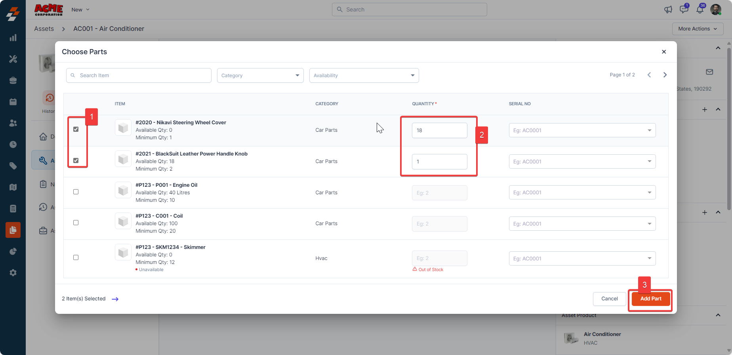The width and height of the screenshot is (732, 355).
Task: Click the megaphone announcements icon
Action: (x=668, y=9)
